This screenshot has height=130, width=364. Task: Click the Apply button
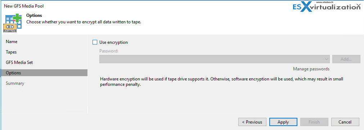pos(283,122)
